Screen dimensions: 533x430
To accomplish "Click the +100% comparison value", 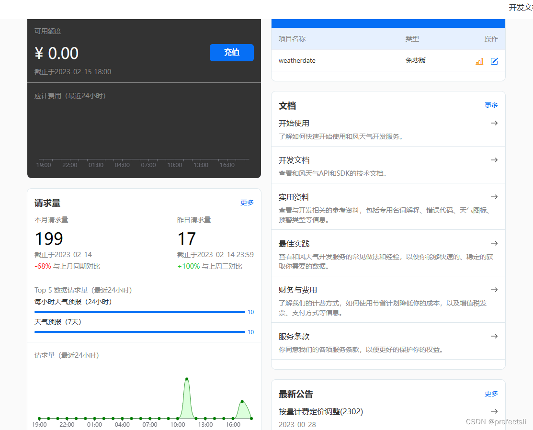I will click(189, 266).
